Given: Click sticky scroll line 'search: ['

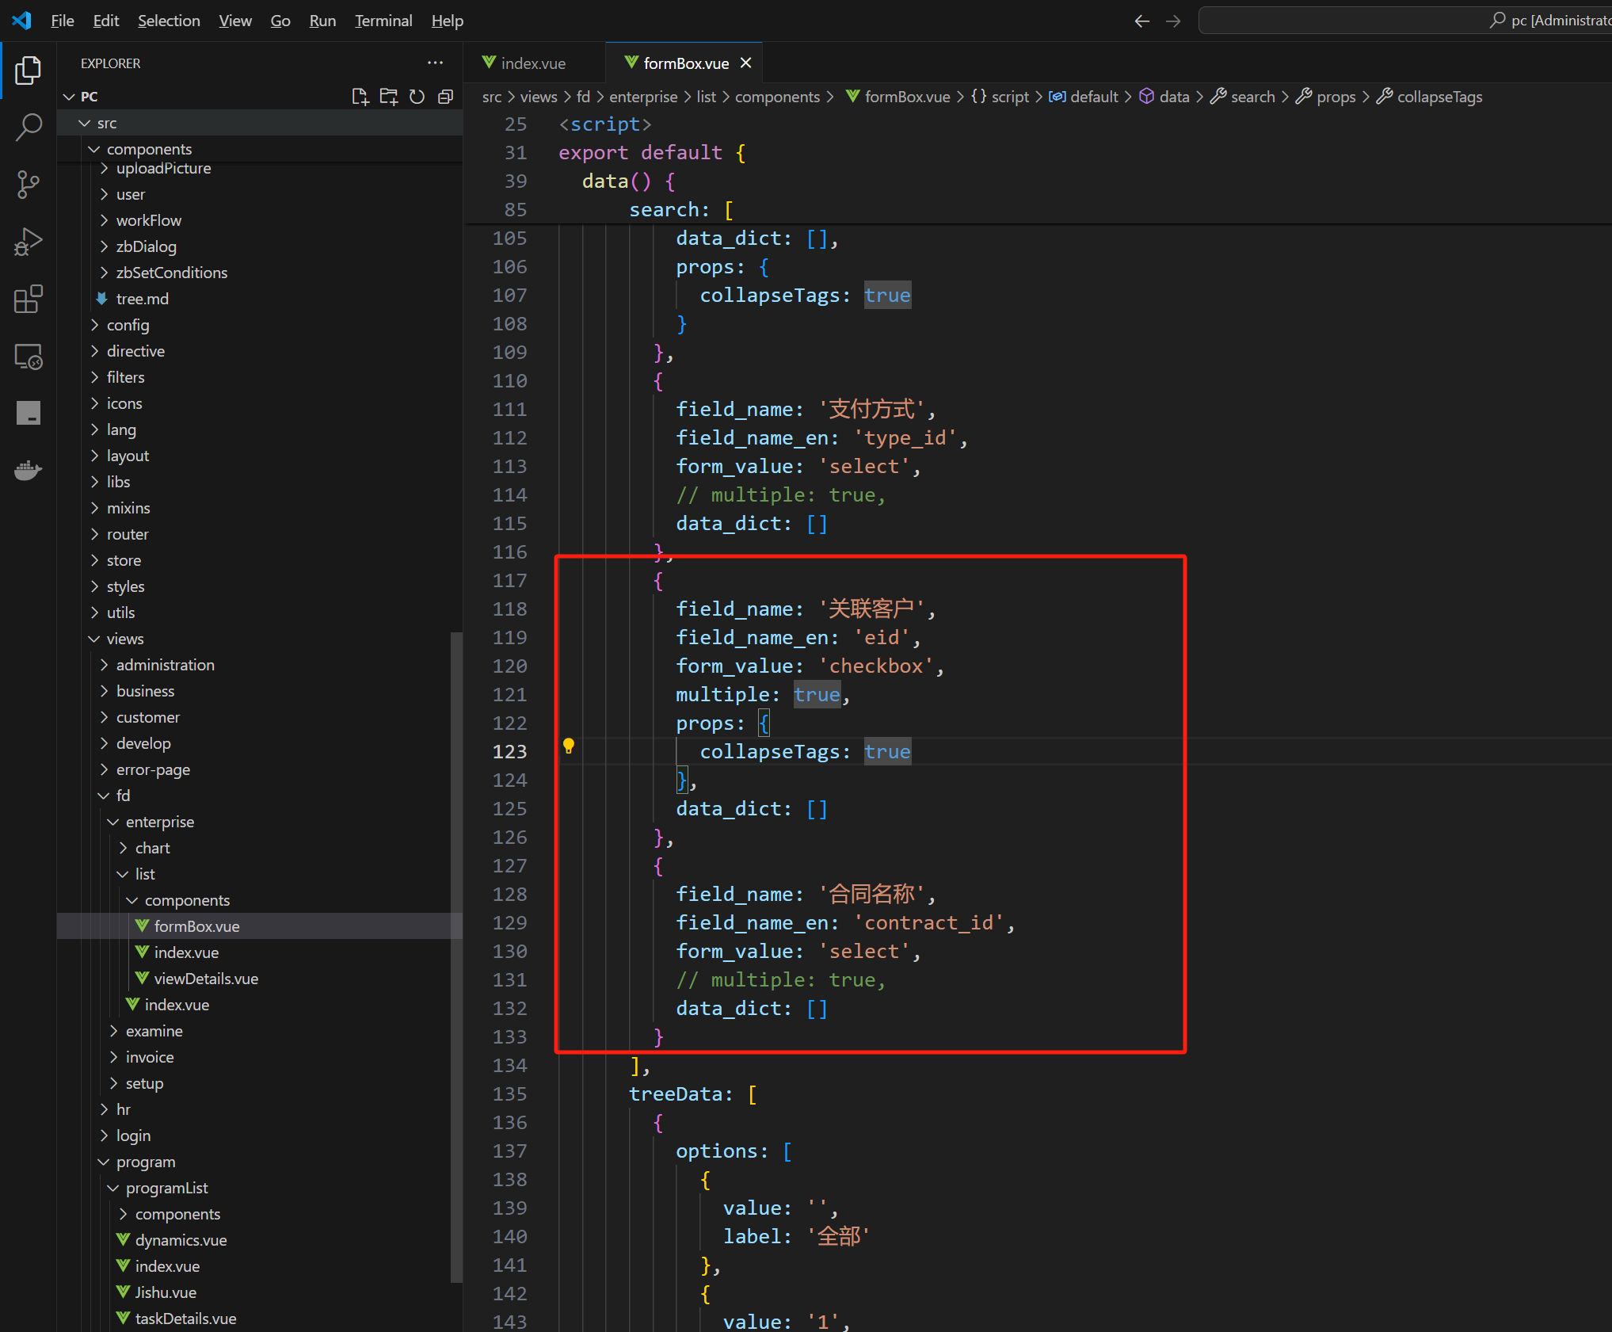Looking at the screenshot, I should click(x=681, y=210).
